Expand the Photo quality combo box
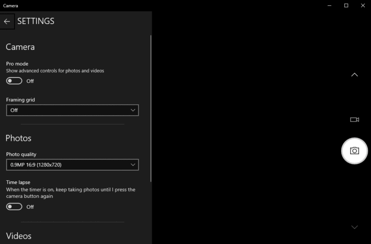Screen dimensions: 371x244 (72, 165)
